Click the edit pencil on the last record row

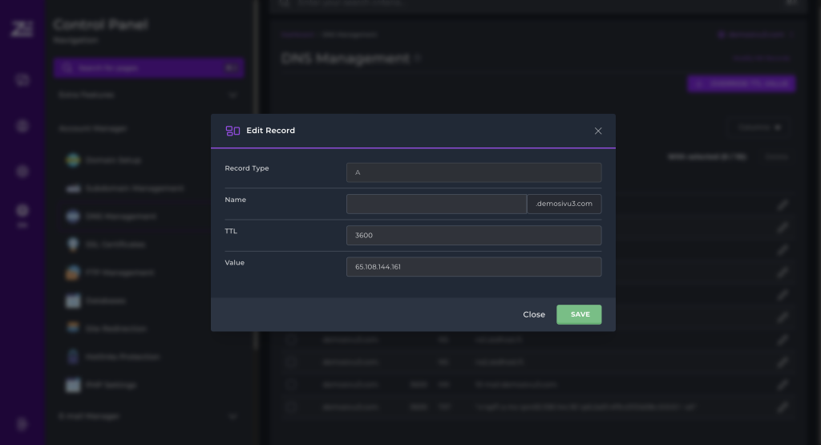click(783, 407)
